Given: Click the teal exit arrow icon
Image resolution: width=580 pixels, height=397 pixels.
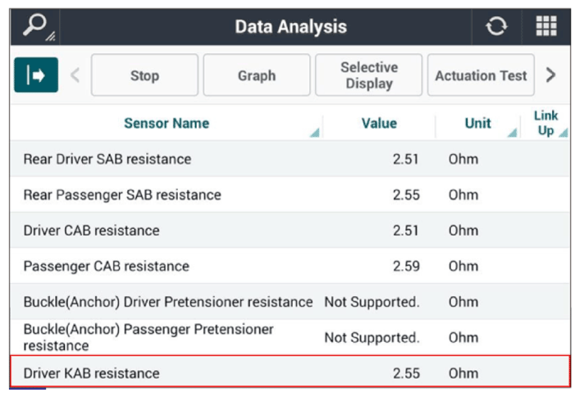Looking at the screenshot, I should 36,75.
